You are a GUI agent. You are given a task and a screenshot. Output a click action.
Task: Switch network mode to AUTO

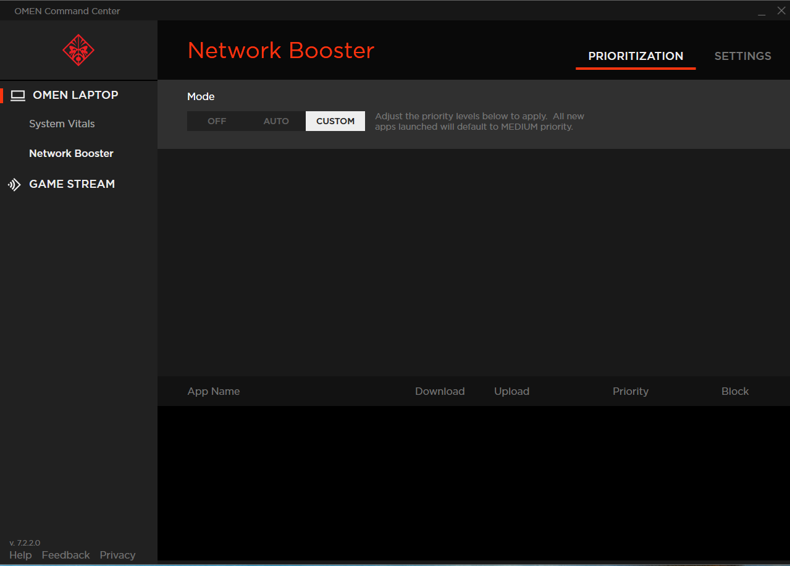point(276,121)
